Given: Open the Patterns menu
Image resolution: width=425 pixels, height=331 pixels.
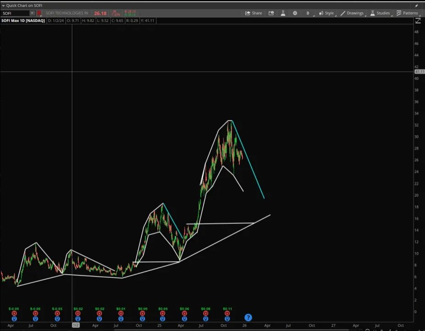Looking at the screenshot, I should click(407, 13).
